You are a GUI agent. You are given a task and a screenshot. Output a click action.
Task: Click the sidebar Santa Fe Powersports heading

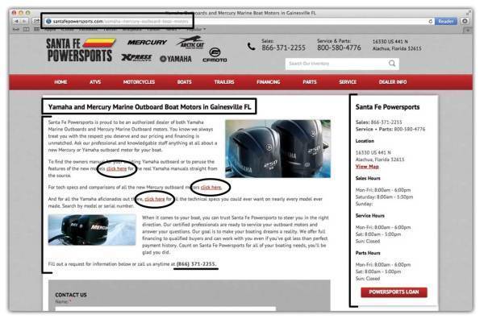(387, 107)
